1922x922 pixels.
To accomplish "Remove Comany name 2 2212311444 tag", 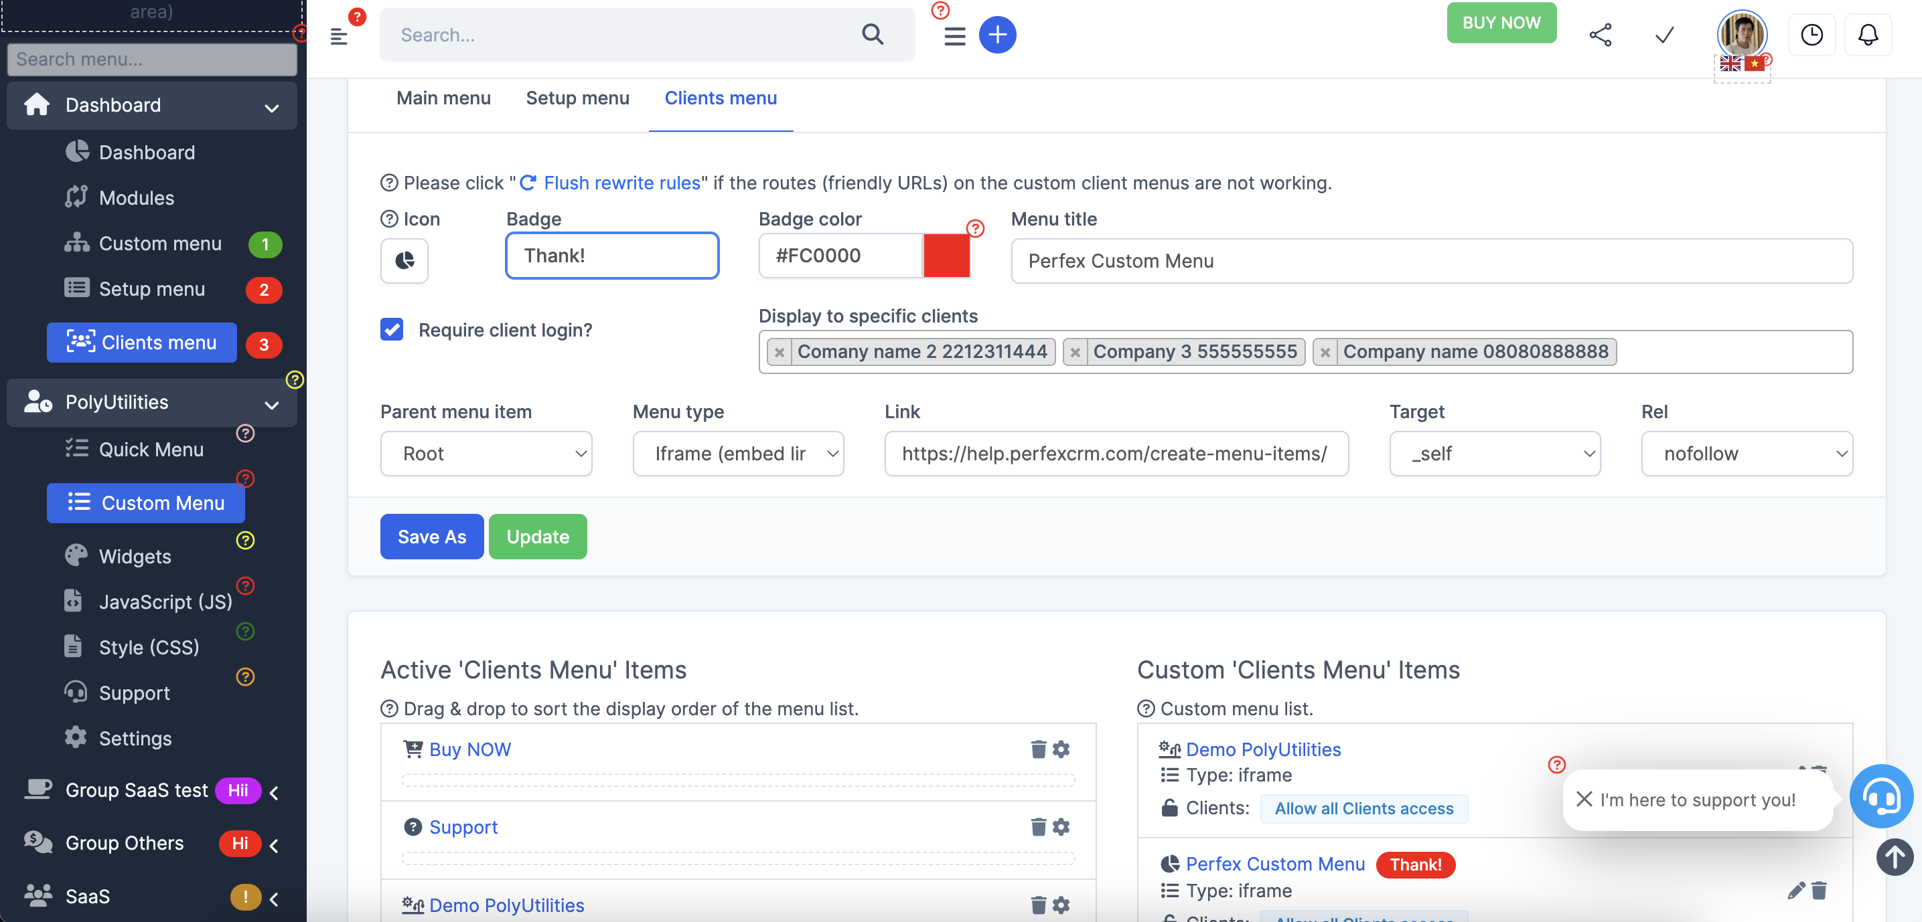I will (780, 353).
